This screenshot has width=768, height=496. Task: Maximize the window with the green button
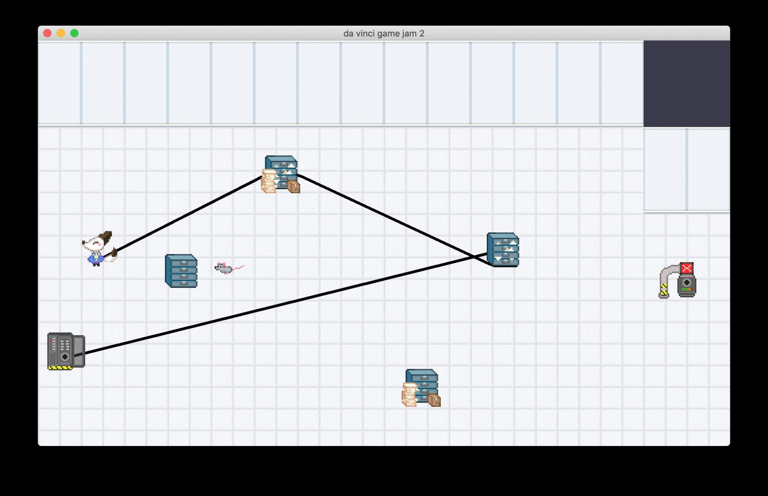[x=74, y=33]
